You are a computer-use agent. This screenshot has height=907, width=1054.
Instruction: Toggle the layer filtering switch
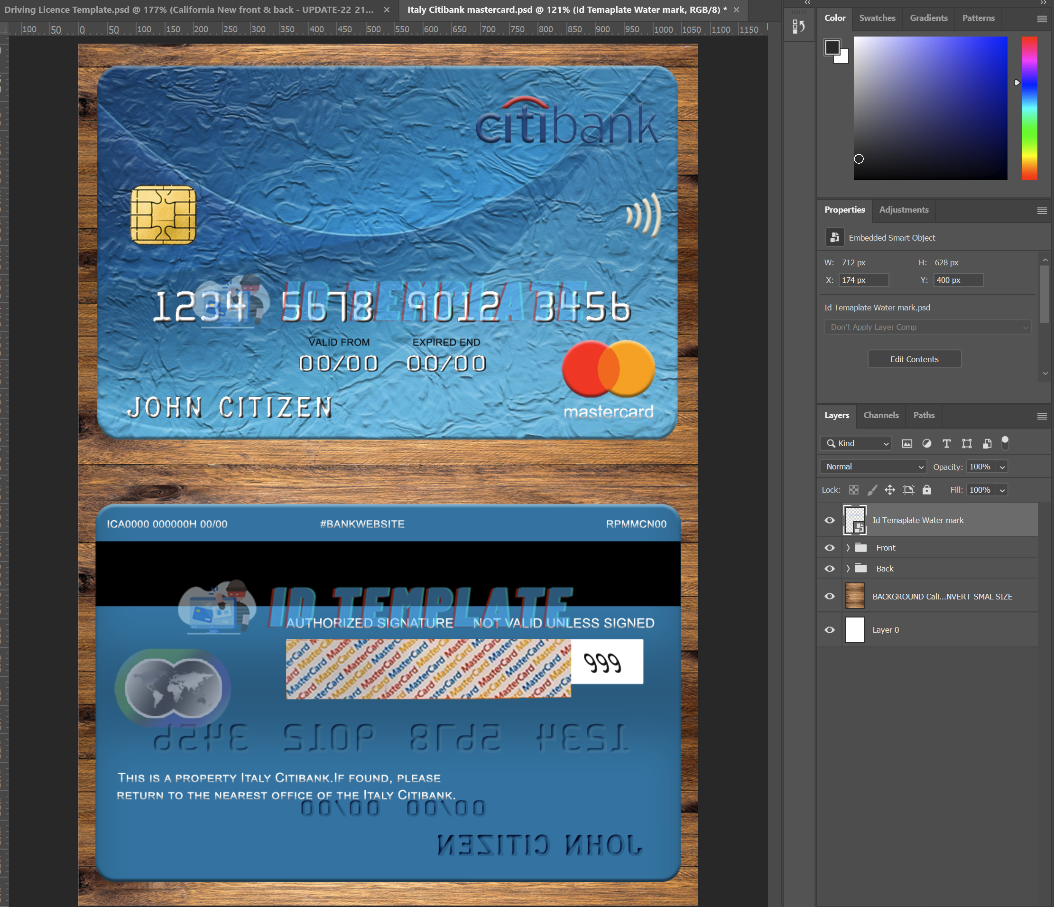(1005, 443)
